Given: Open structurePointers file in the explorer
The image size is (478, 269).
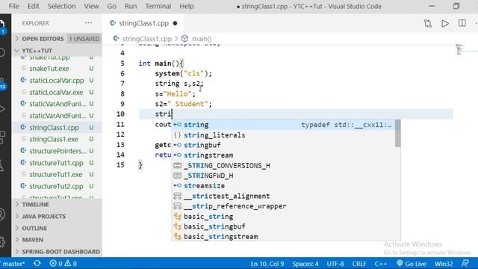Looking at the screenshot, I should pos(57,151).
